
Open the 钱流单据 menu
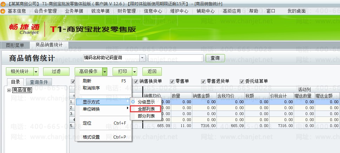pyautogui.click(x=100, y=11)
